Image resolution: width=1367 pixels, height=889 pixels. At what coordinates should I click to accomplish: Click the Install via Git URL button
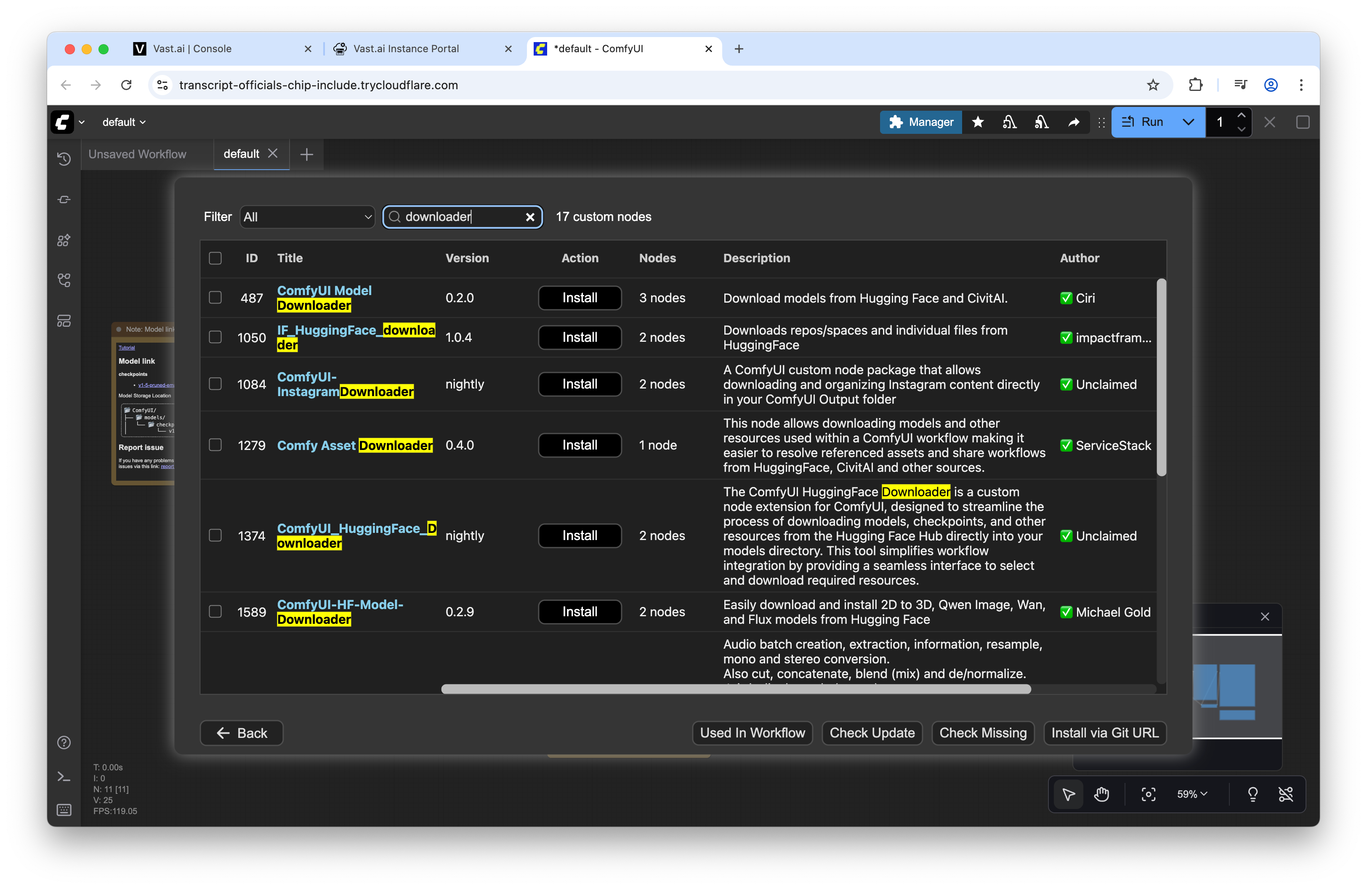(1104, 733)
